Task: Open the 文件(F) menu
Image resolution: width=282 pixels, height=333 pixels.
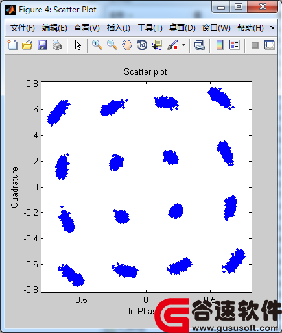Action: (23, 28)
